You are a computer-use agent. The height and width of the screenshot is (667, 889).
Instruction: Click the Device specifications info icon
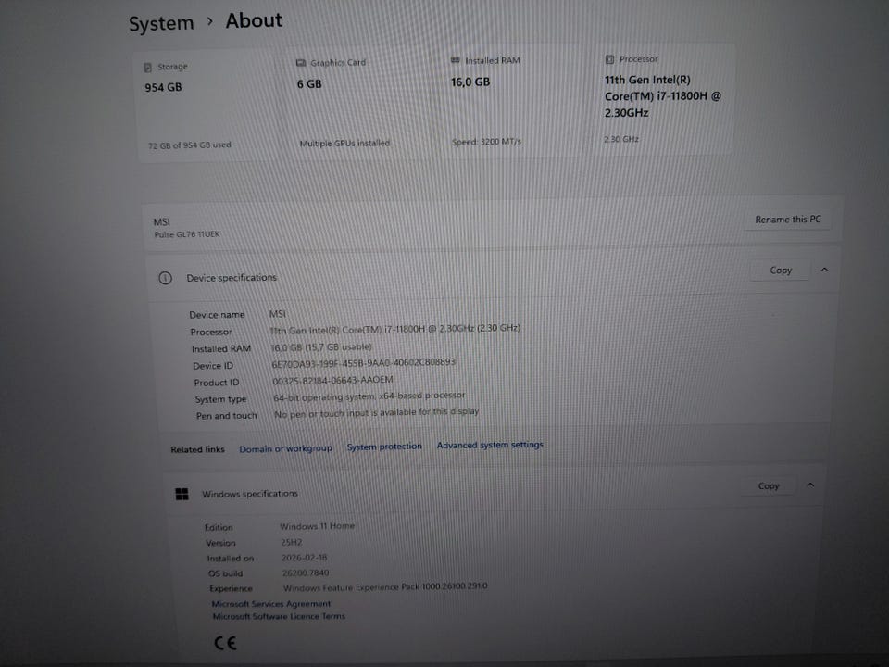165,278
